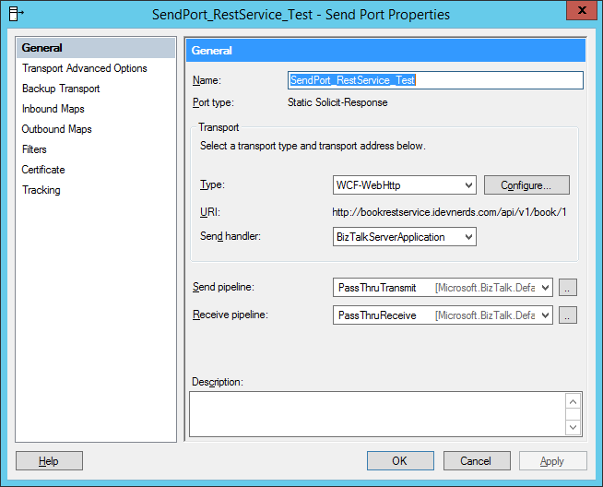
Task: Open the Backup Transport page
Action: pos(61,89)
